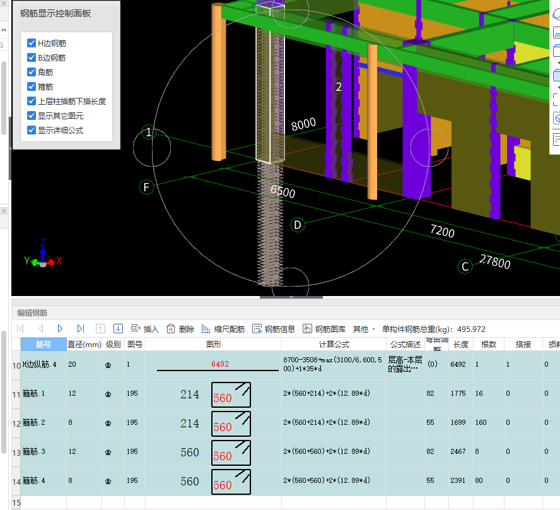Open 缩尺配筋 scaled reinforcement tool
The height and width of the screenshot is (510, 560).
(223, 329)
